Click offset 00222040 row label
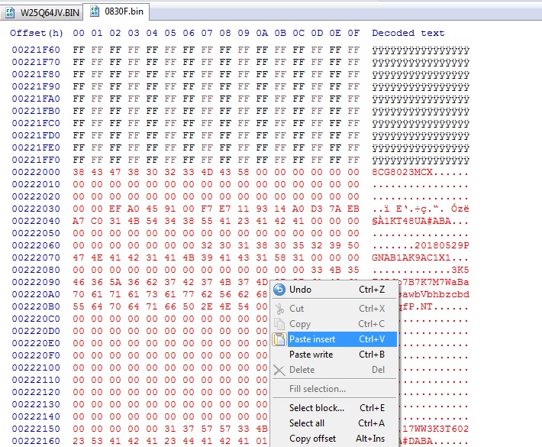The image size is (542, 447). pyautogui.click(x=36, y=221)
